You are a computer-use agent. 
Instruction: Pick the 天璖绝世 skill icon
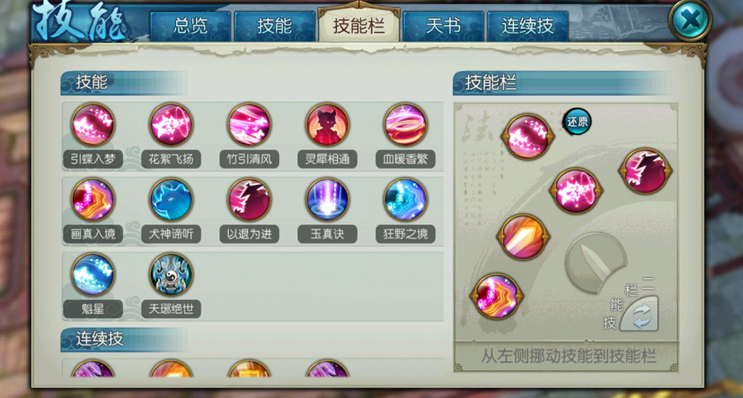coord(171,275)
